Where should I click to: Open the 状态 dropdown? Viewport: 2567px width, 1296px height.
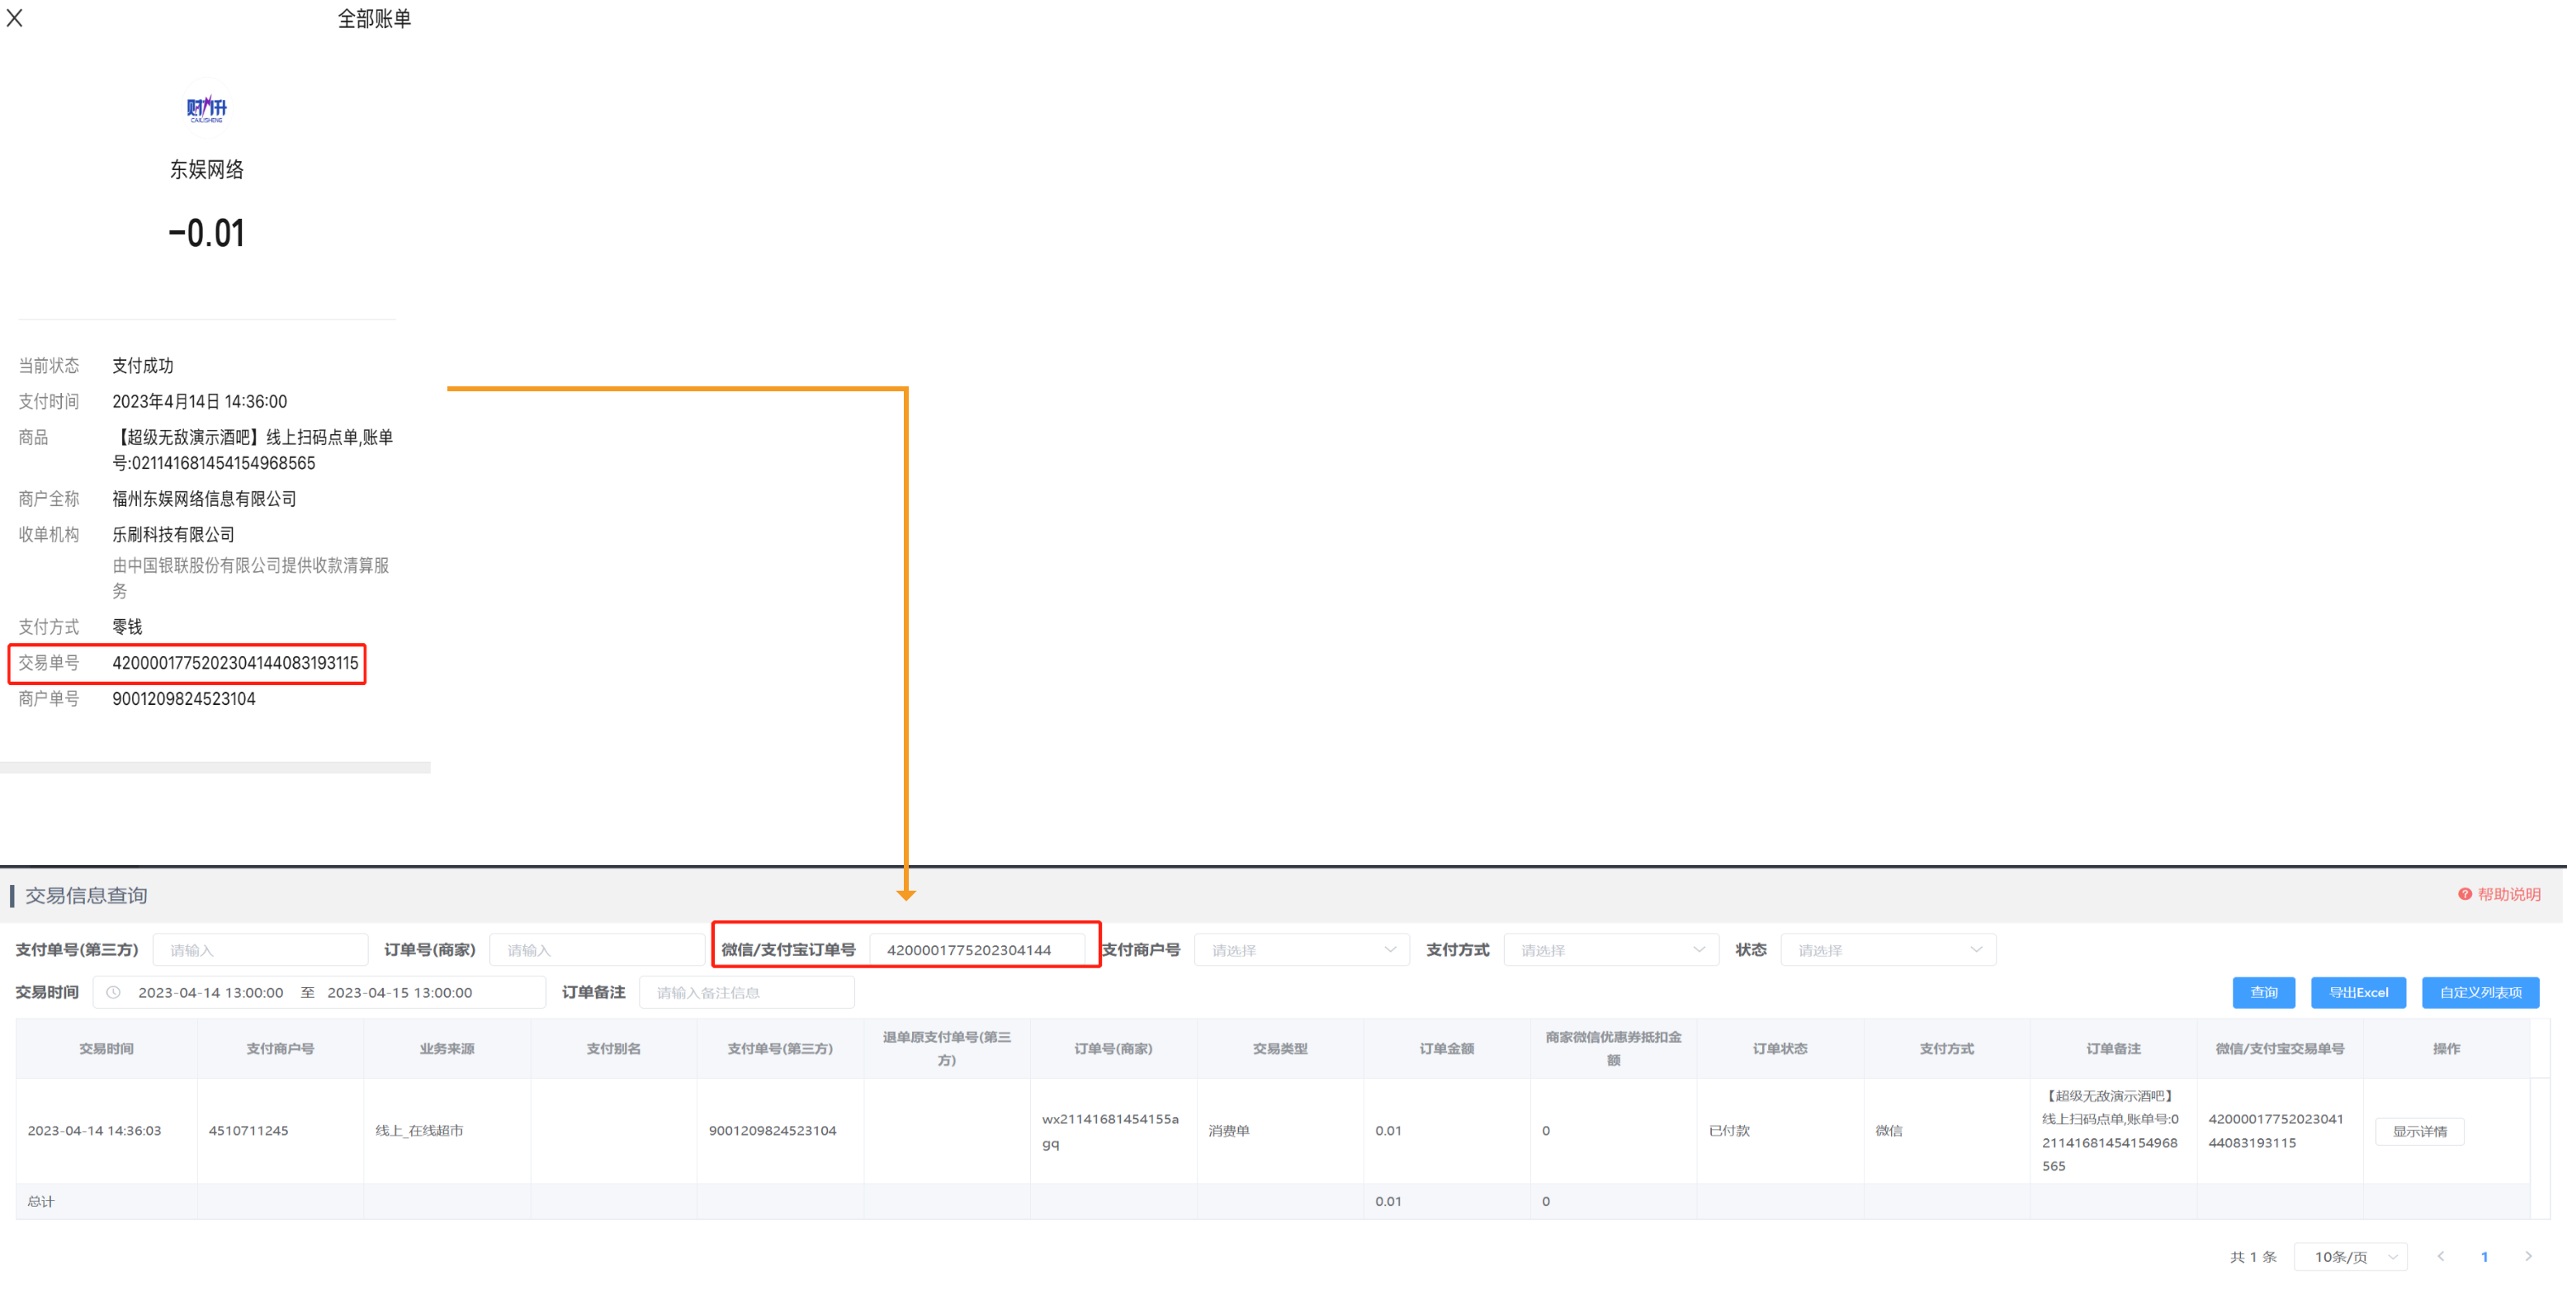(1888, 950)
